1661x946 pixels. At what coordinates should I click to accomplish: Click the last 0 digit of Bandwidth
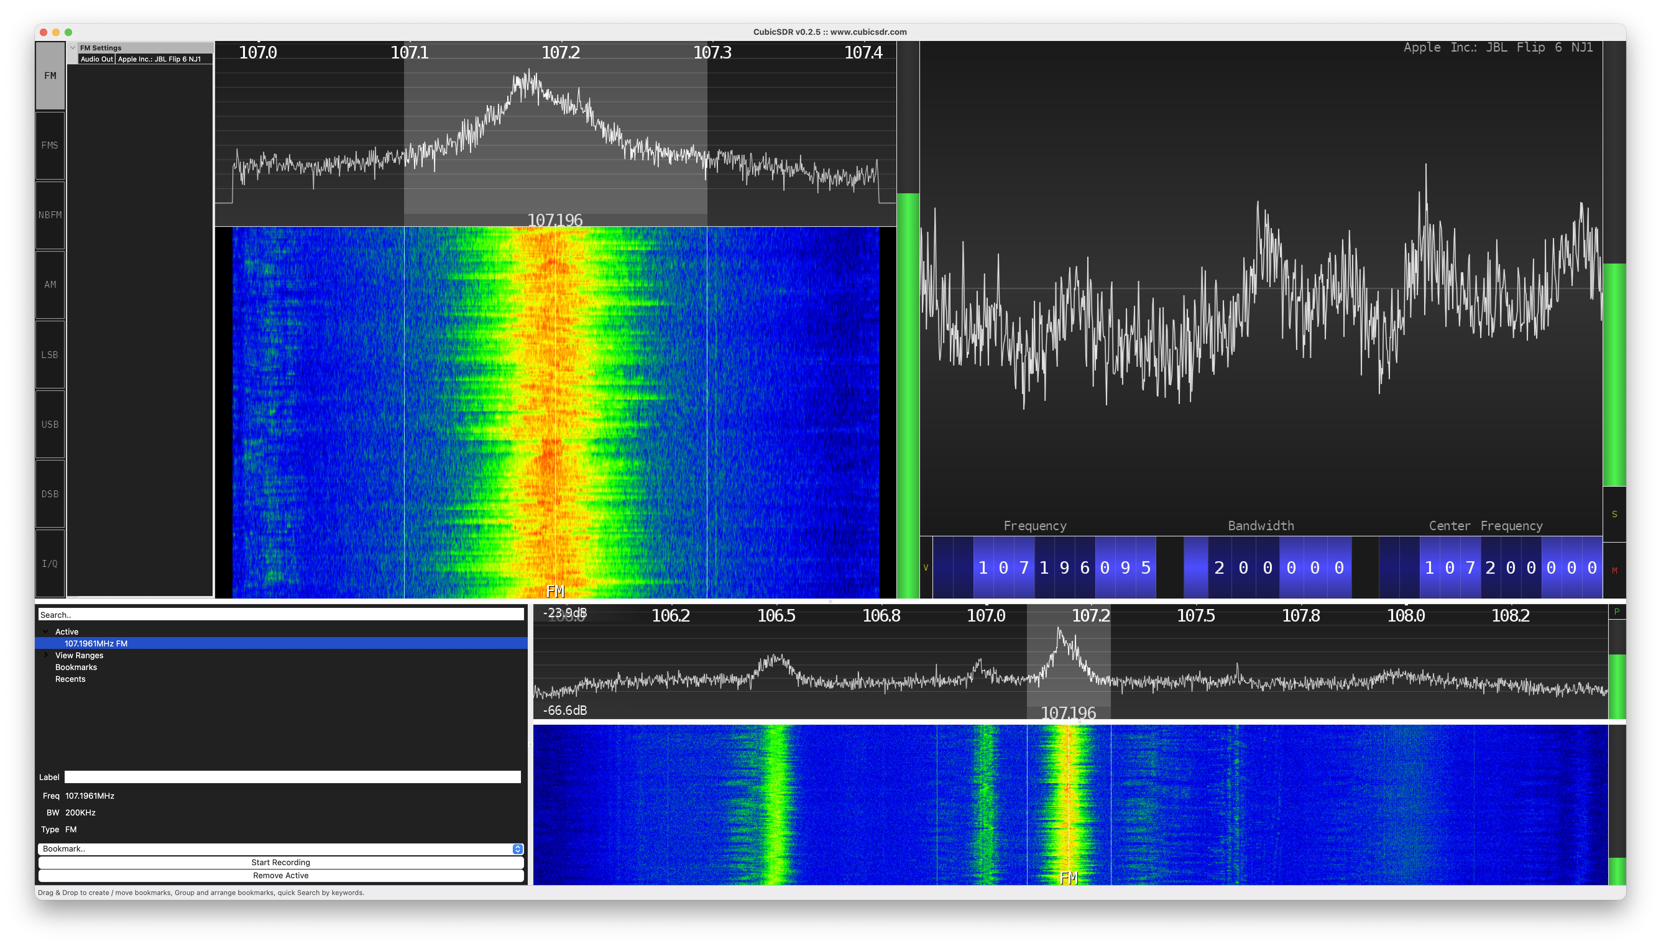pos(1339,567)
